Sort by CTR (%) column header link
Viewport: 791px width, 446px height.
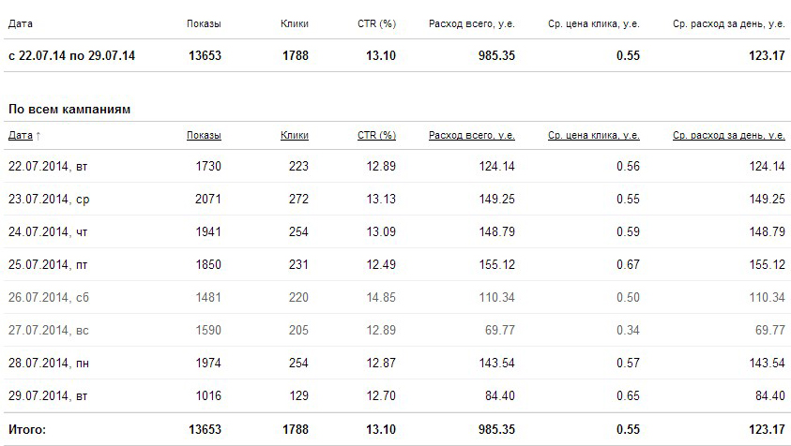pyautogui.click(x=377, y=136)
